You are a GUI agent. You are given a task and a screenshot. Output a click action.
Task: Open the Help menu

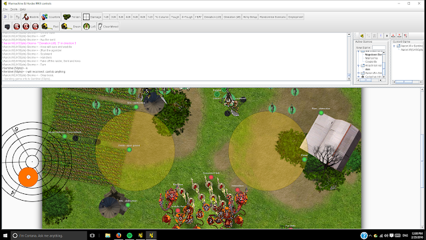(x=23, y=9)
